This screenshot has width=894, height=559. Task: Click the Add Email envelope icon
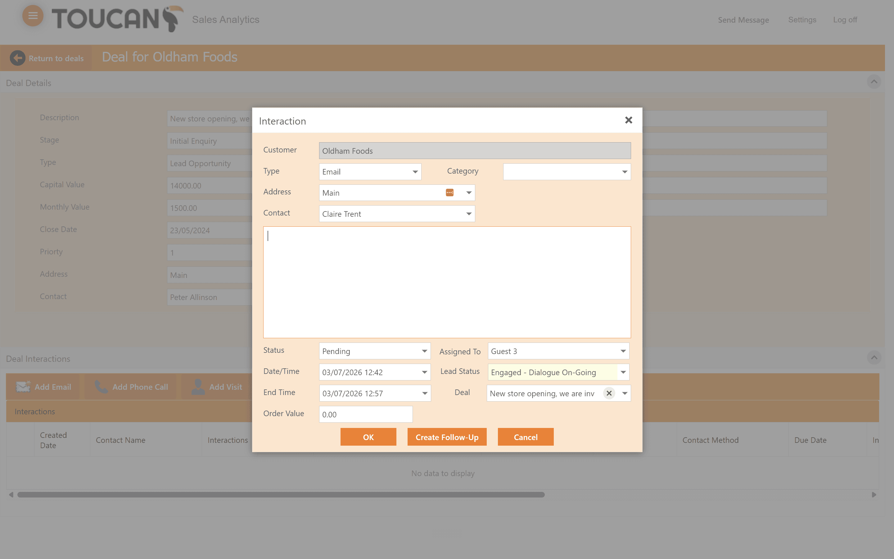23,387
